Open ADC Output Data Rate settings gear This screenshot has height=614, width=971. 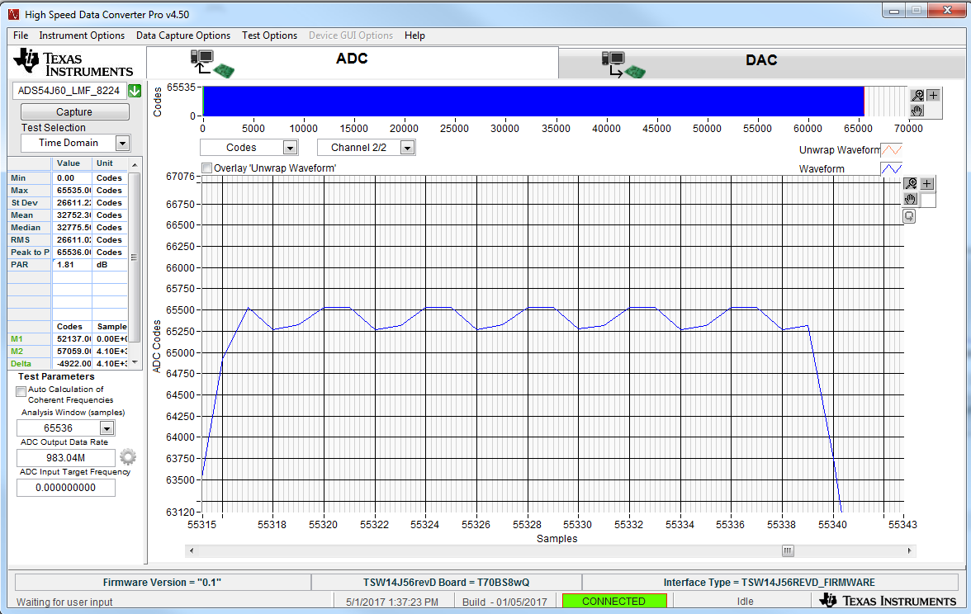click(127, 457)
